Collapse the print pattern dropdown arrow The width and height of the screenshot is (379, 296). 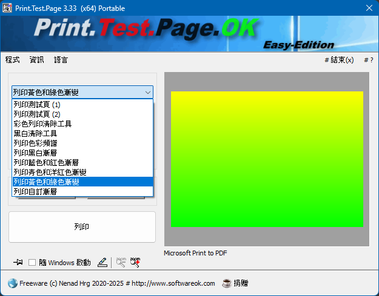(x=148, y=93)
